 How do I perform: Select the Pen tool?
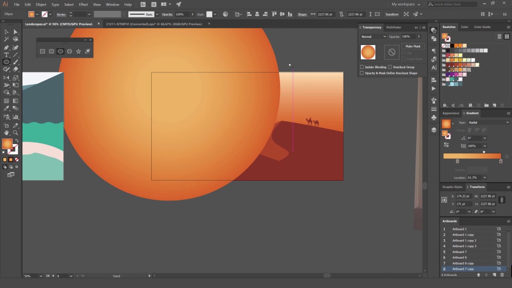[x=6, y=47]
